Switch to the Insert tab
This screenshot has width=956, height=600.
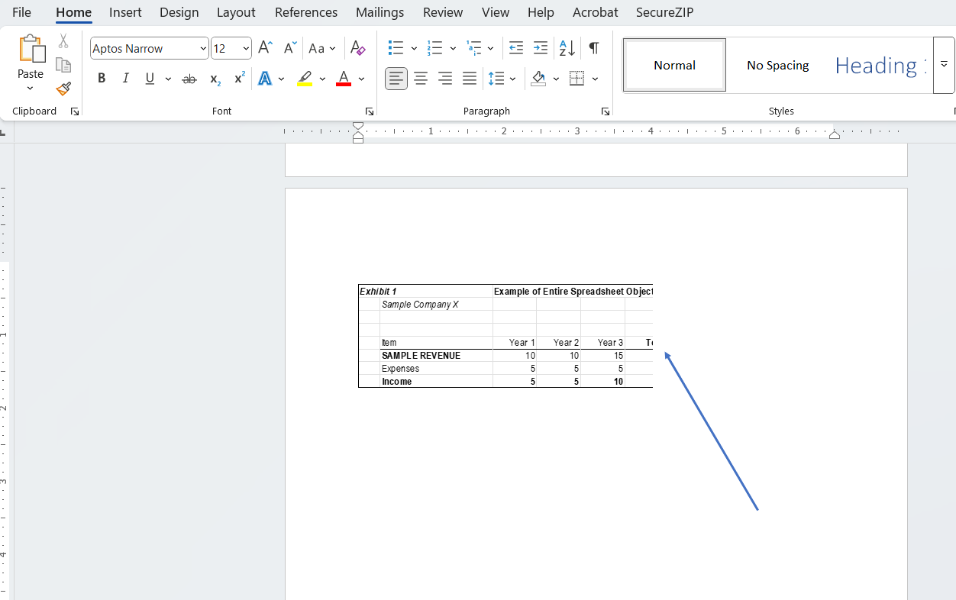click(x=124, y=12)
